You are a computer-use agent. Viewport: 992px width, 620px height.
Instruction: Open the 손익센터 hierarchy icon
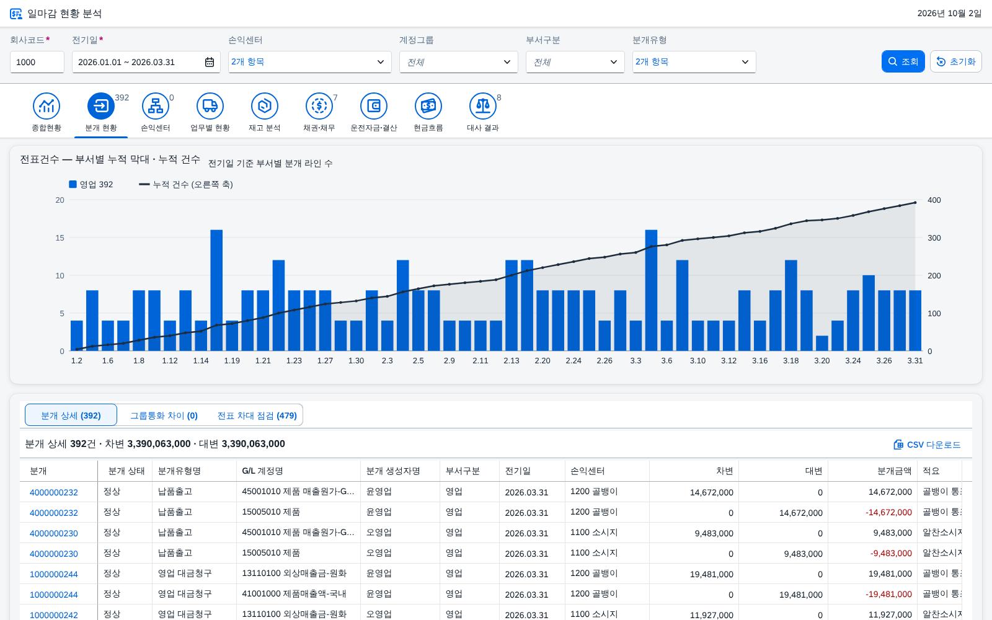point(156,106)
